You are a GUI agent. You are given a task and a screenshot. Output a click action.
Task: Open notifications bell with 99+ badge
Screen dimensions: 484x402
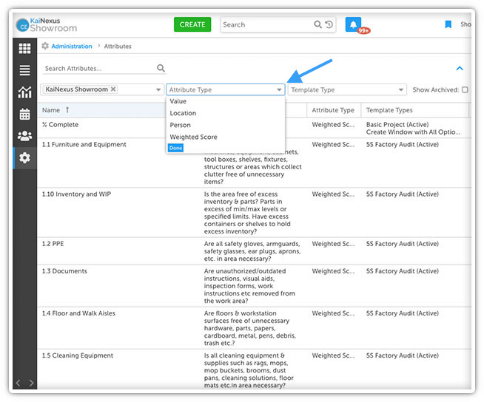coord(354,24)
